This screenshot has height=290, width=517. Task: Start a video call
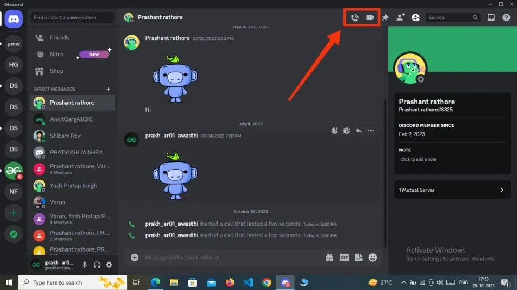click(370, 17)
